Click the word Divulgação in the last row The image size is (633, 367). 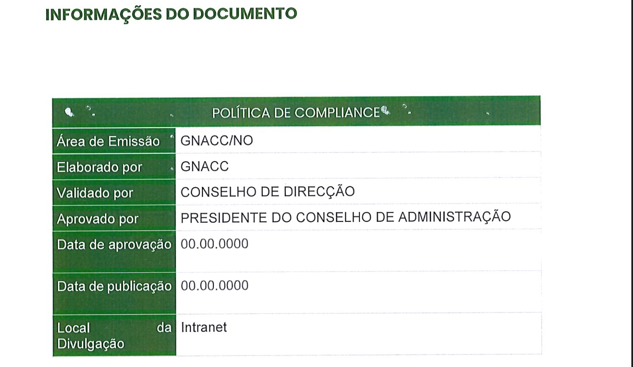tap(91, 344)
